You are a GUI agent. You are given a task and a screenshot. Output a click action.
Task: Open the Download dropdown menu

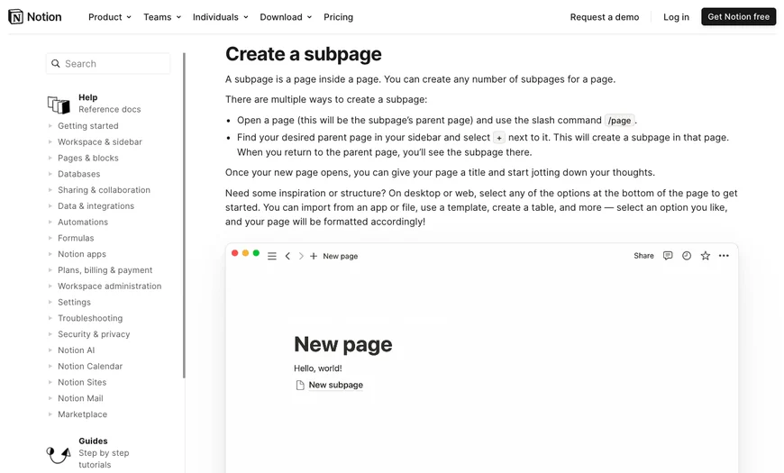point(286,16)
